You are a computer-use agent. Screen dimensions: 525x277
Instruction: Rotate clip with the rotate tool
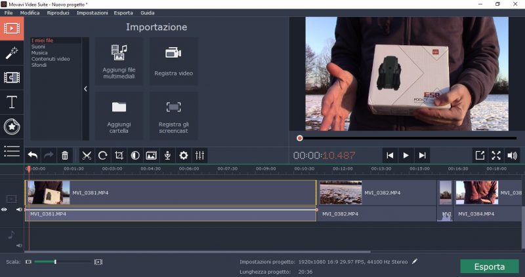(103, 155)
